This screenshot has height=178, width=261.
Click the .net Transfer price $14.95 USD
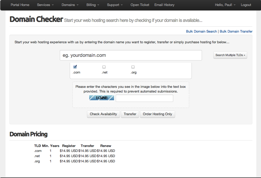pos(87,156)
